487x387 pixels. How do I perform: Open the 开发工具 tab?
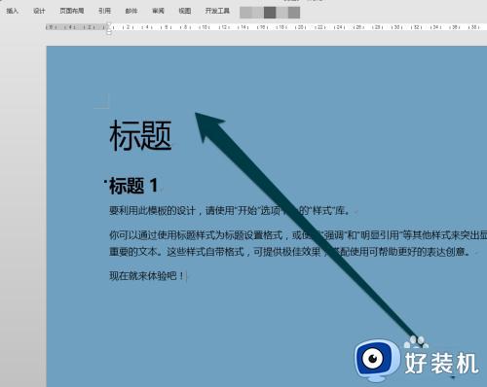point(217,11)
